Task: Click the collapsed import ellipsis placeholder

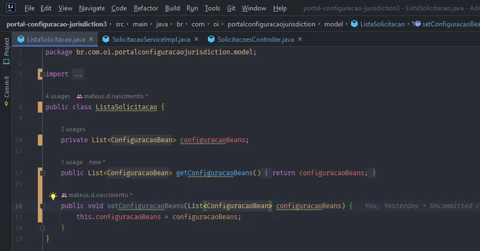Action: click(x=78, y=74)
